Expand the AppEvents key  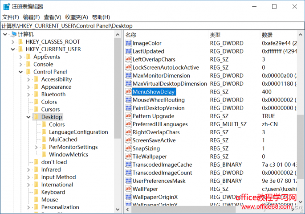point(20,57)
